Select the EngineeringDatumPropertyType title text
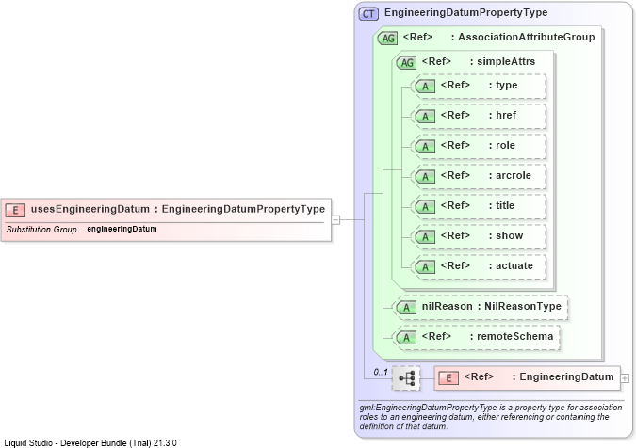636x448 pixels. click(x=465, y=12)
